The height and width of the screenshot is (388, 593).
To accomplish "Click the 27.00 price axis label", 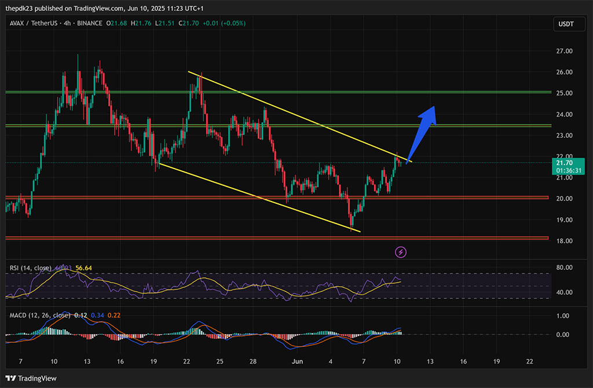I will click(564, 51).
